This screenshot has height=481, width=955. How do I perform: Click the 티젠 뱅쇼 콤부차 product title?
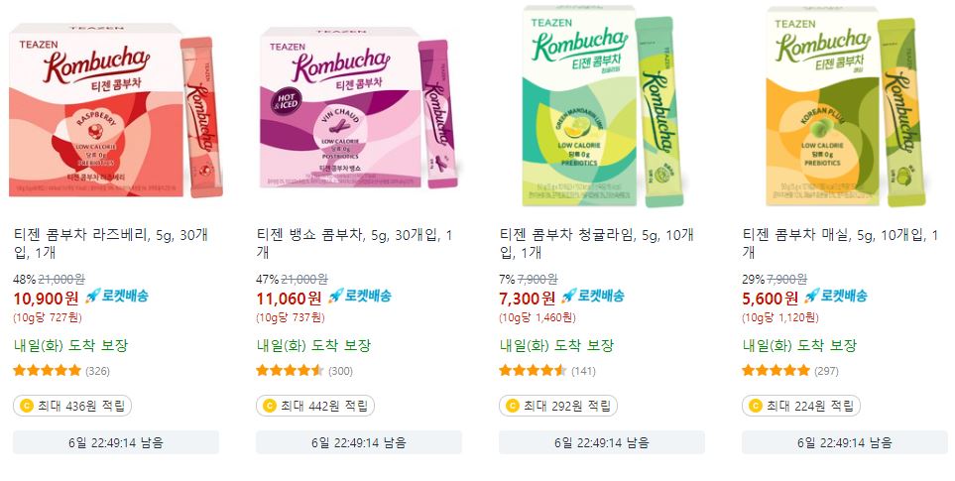point(354,244)
